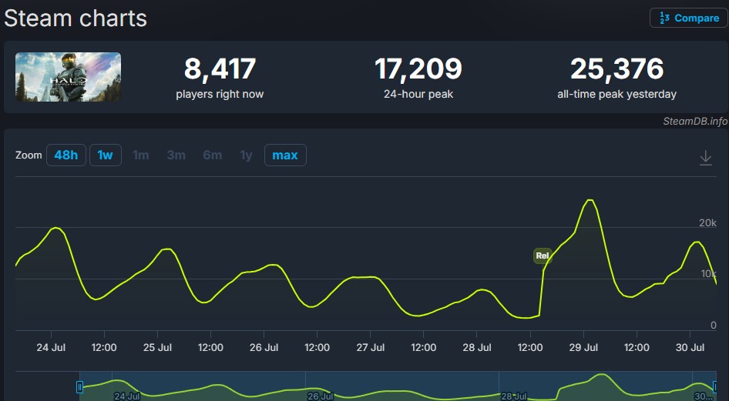Screen dimensions: 729x401
Task: Click the 29 Jul peak on the chart line
Action: (590, 200)
